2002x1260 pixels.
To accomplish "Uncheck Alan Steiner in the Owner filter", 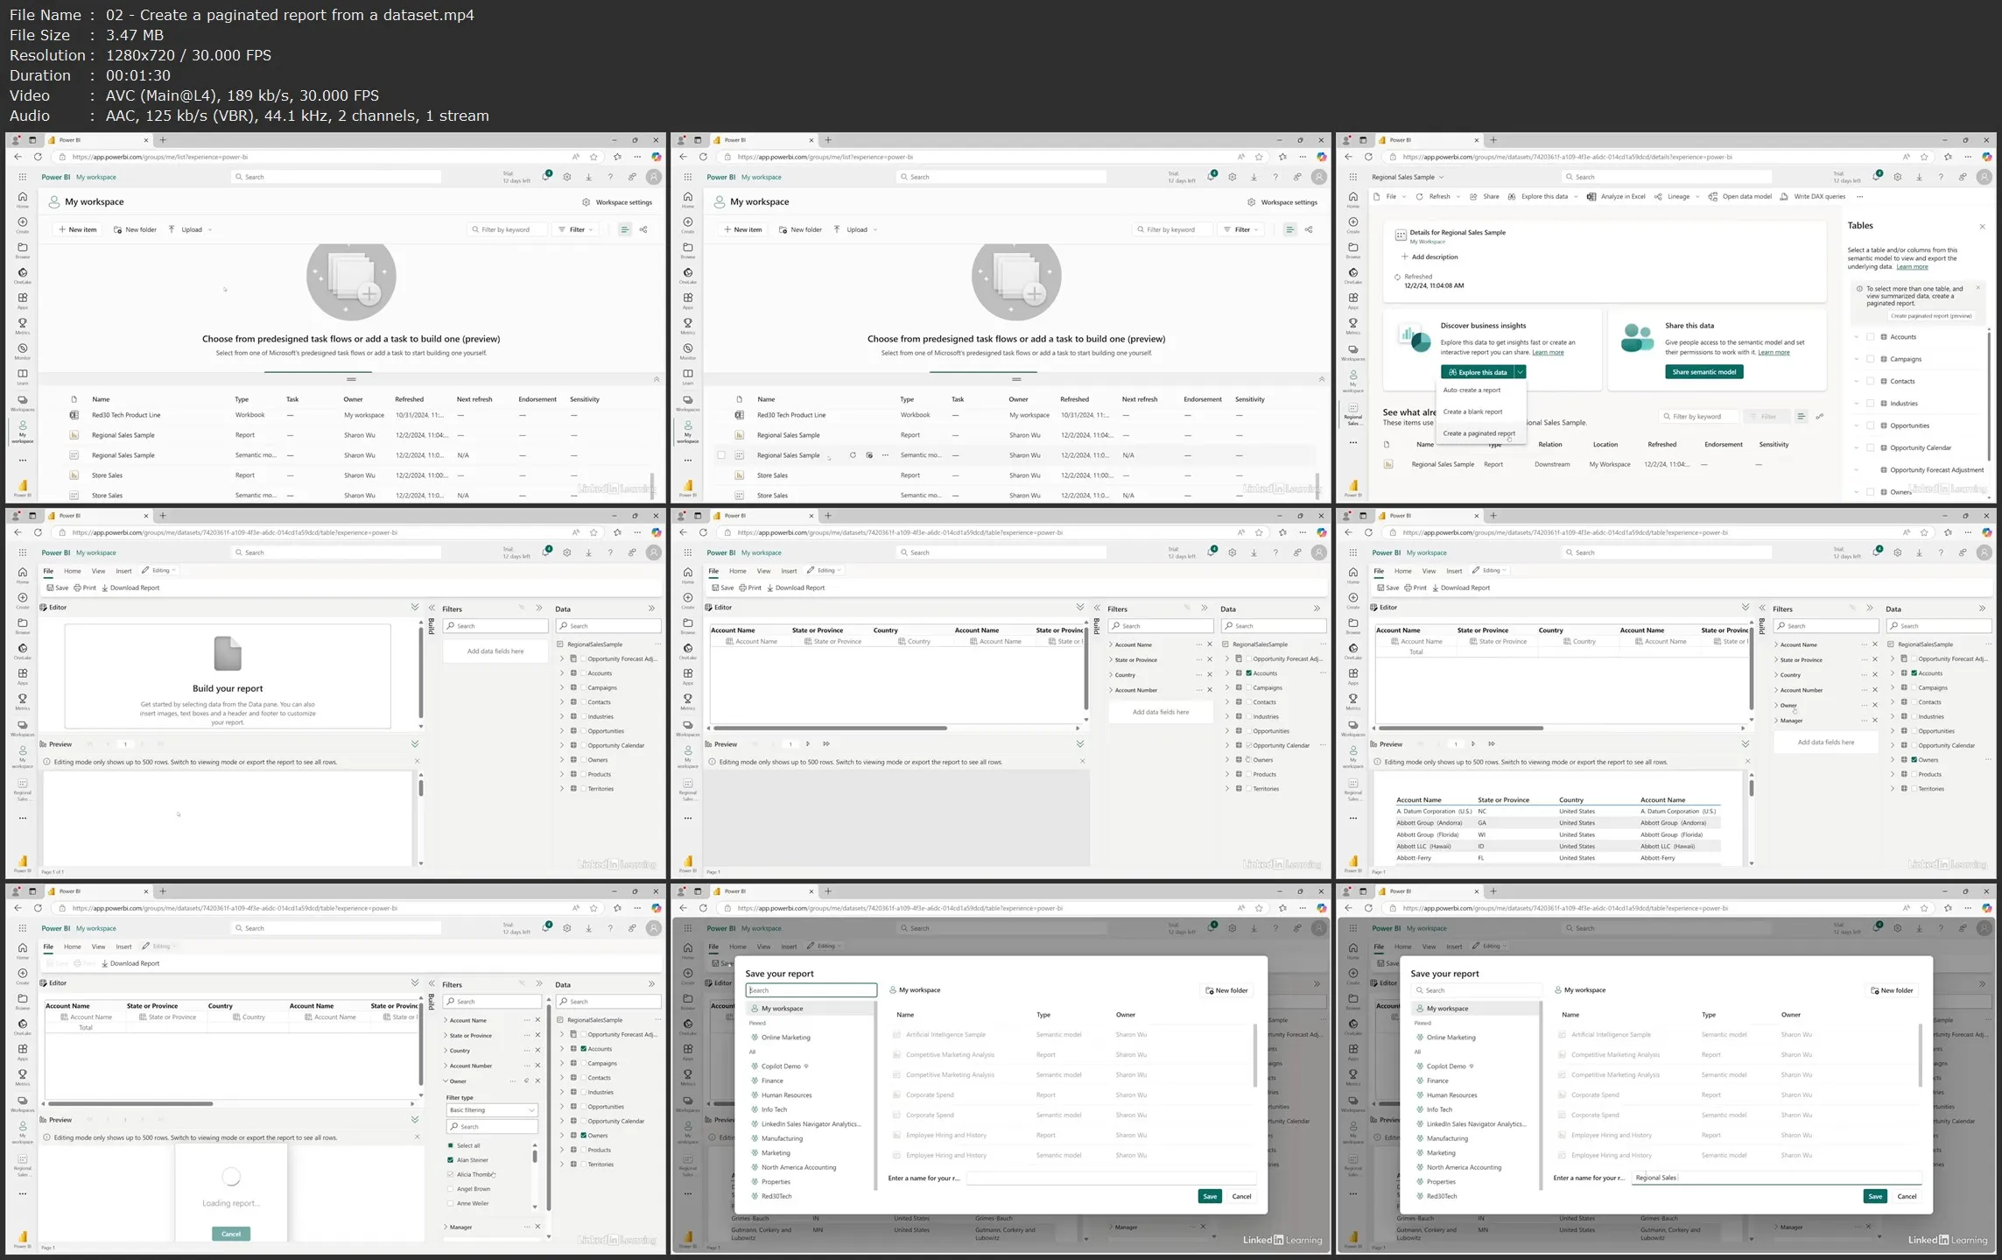I will (x=451, y=1160).
